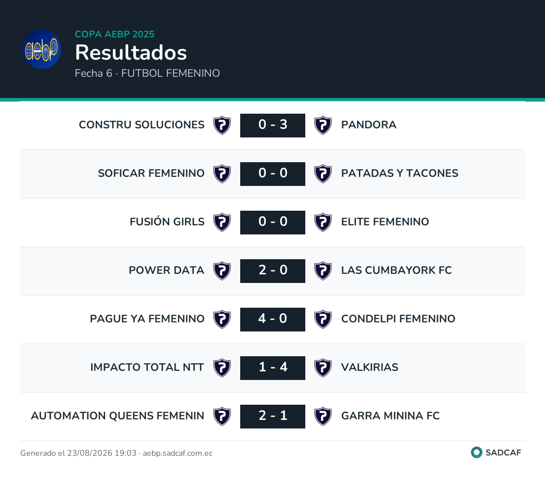Click team name LAS CUMBAYORK FC
This screenshot has width=545, height=479.
tap(396, 270)
